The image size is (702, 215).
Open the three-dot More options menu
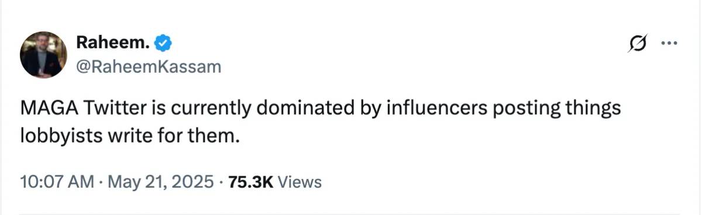coord(668,43)
